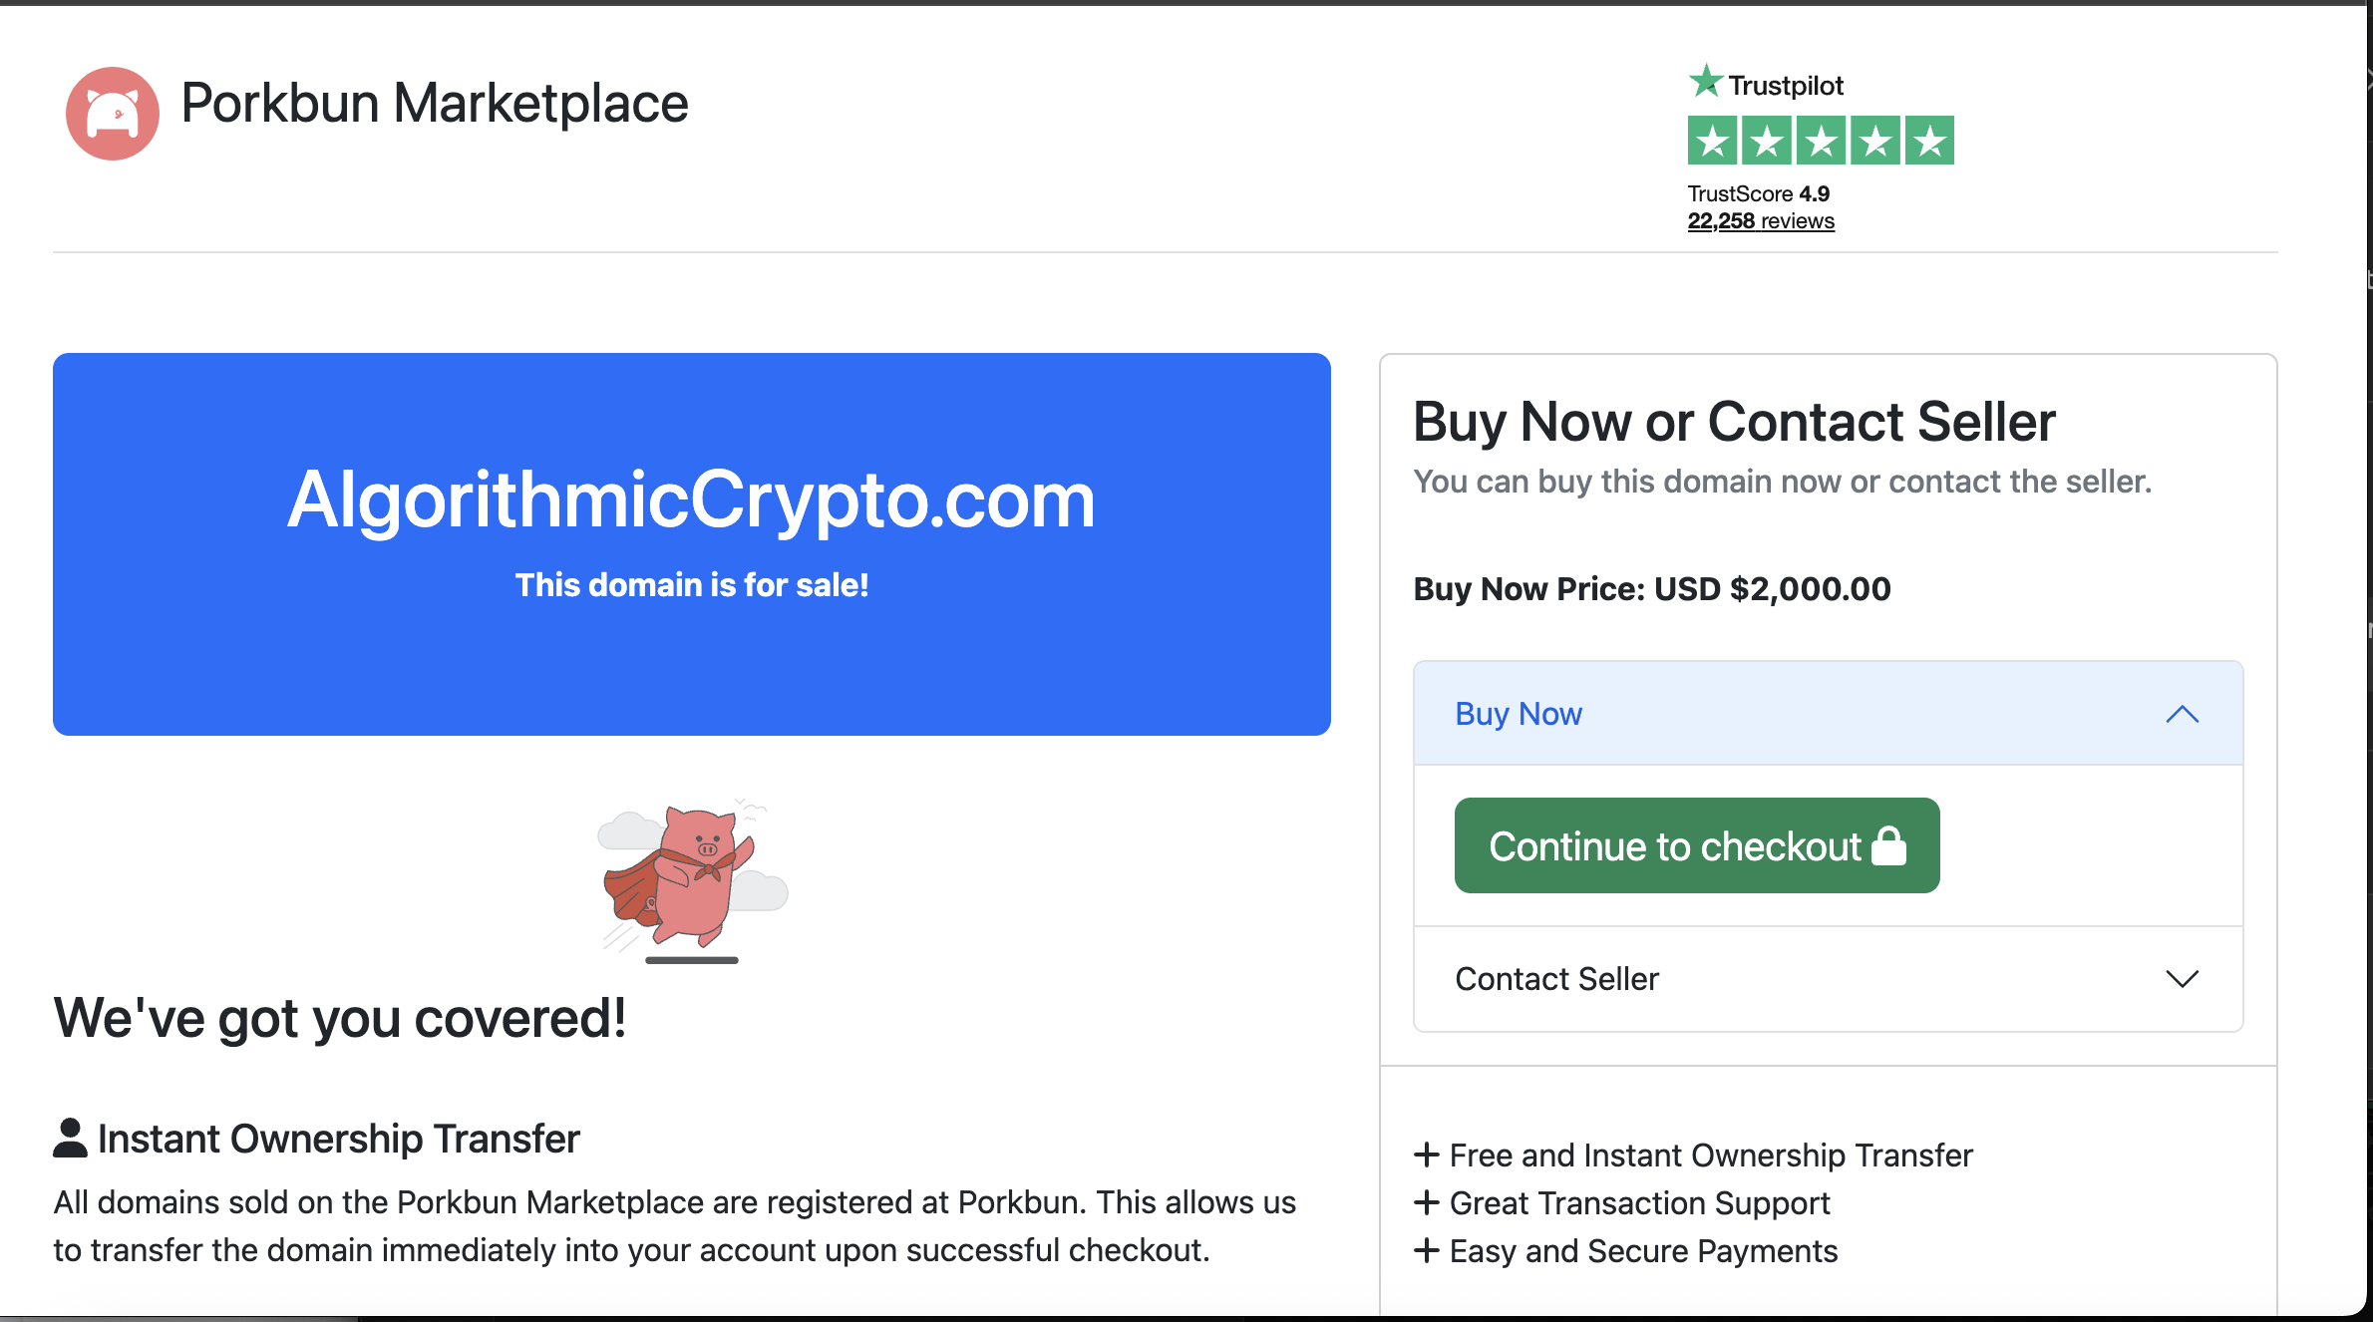The height and width of the screenshot is (1322, 2373).
Task: Click the Porkbun Marketplace heading
Action: point(434,102)
